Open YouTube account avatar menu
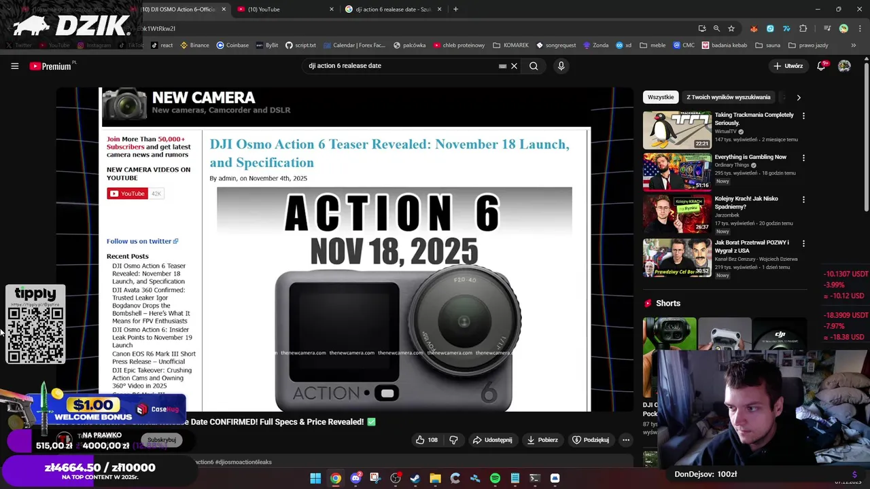The image size is (870, 489). pyautogui.click(x=844, y=66)
